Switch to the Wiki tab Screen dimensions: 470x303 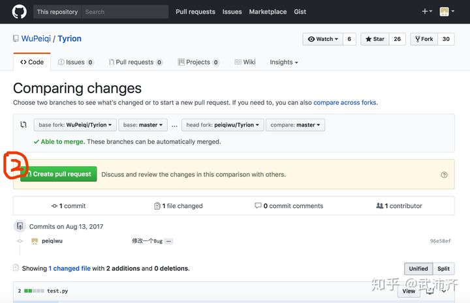tap(245, 62)
